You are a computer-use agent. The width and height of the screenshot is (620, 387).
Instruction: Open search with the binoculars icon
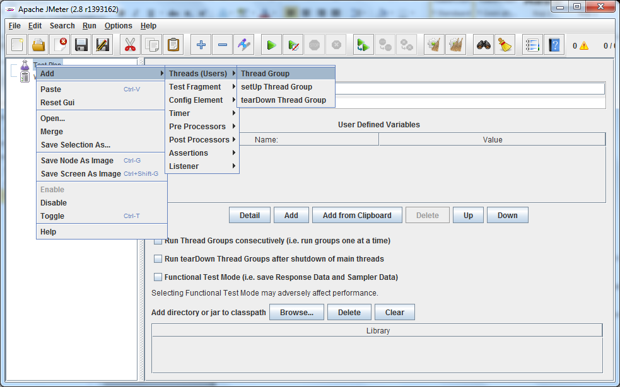point(484,45)
